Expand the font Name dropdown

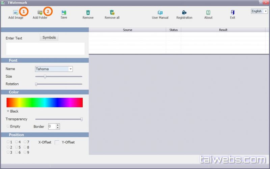pyautogui.click(x=71, y=69)
